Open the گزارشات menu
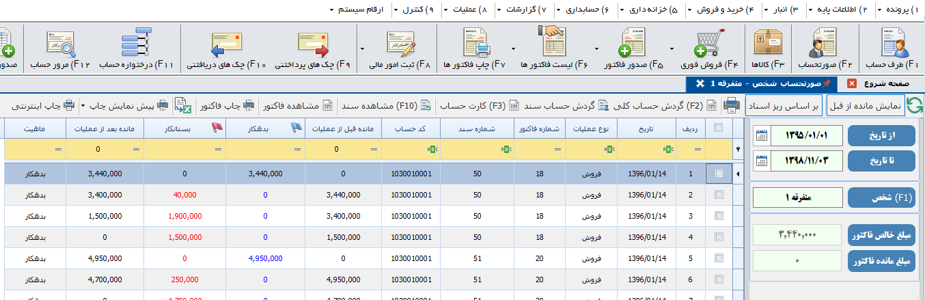 pos(524,10)
